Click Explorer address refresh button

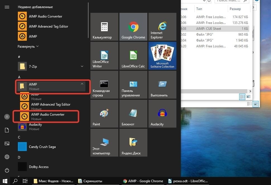(209, 1)
